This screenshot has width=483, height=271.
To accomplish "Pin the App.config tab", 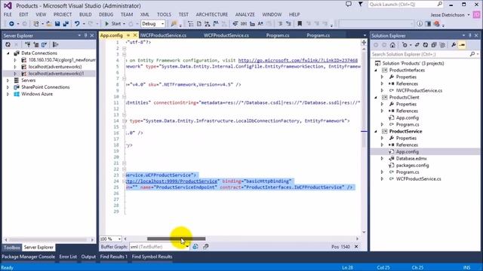I will (128, 35).
